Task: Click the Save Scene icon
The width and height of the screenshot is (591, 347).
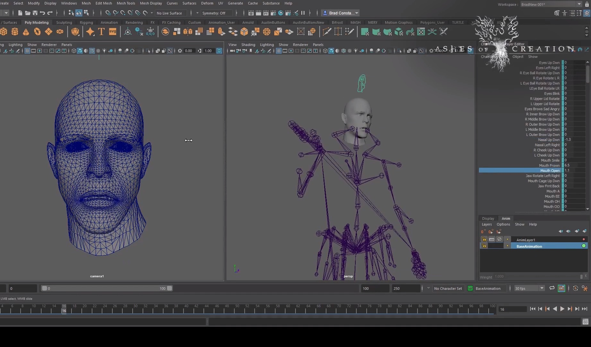Action: click(35, 13)
